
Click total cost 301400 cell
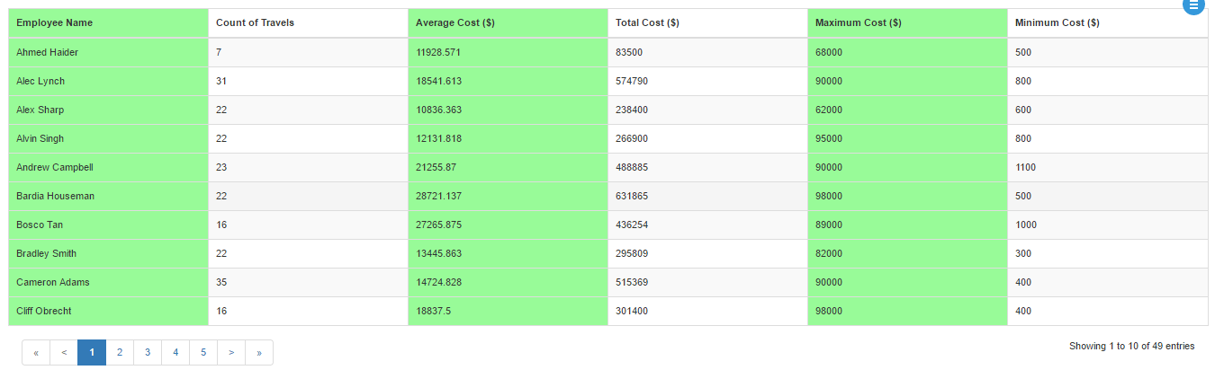pyautogui.click(x=708, y=312)
